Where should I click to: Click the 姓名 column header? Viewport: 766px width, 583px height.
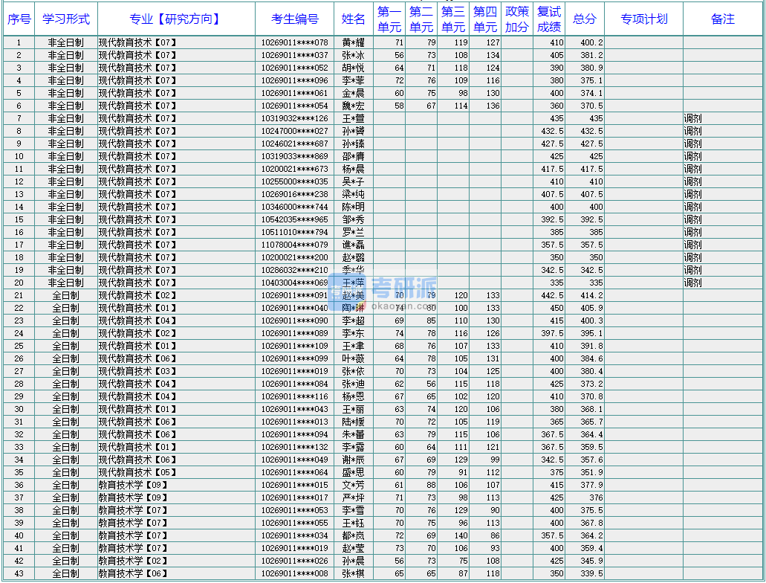354,19
